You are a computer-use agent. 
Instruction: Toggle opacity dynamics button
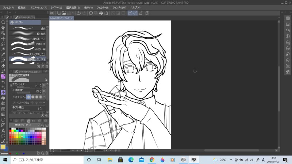tap(44, 91)
